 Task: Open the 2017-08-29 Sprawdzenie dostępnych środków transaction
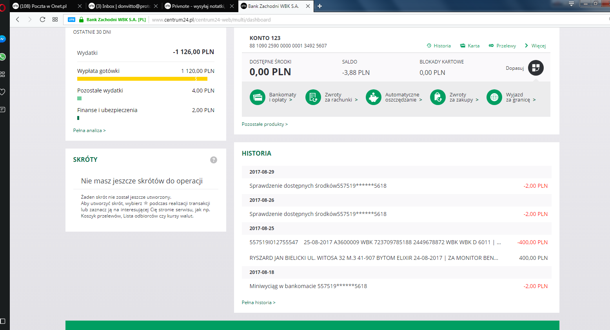click(397, 186)
